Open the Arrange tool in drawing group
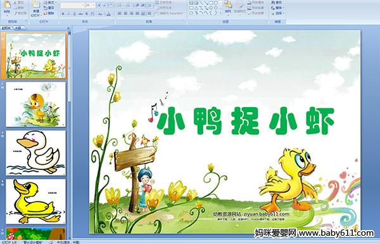380x244 pixels. [x=228, y=7]
